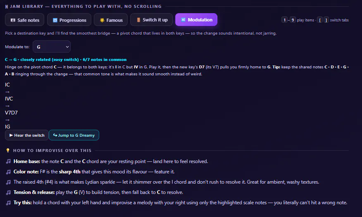Screen dimensions: 362x217
Task: Click the lightbulb icon beside How to improvise
Action: (x=8, y=150)
